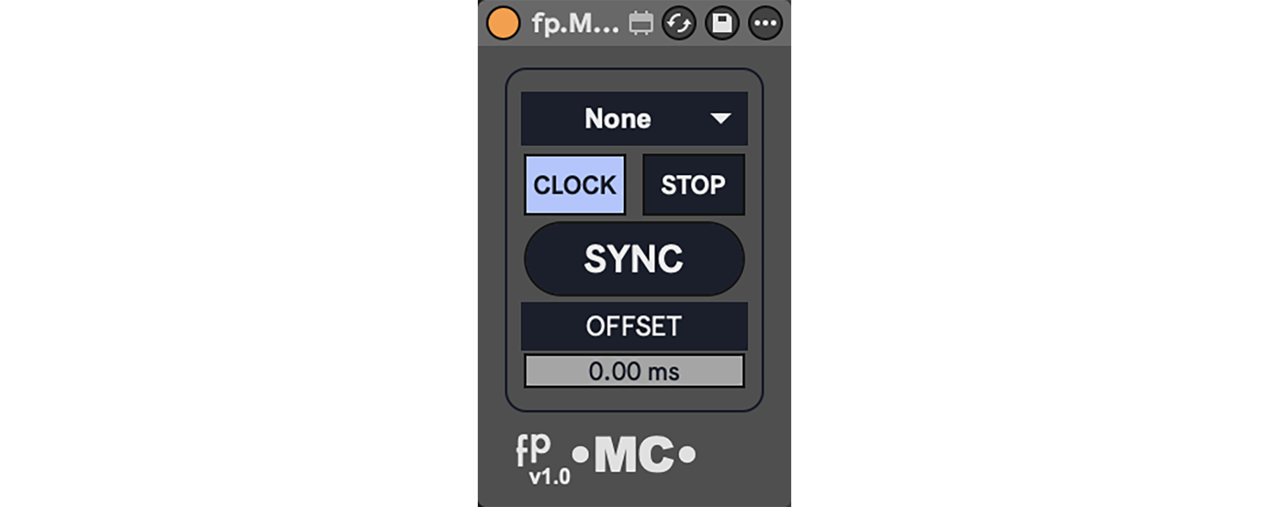Click the fp.M... device title
Image resolution: width=1269 pixels, height=507 pixels.
(x=575, y=24)
